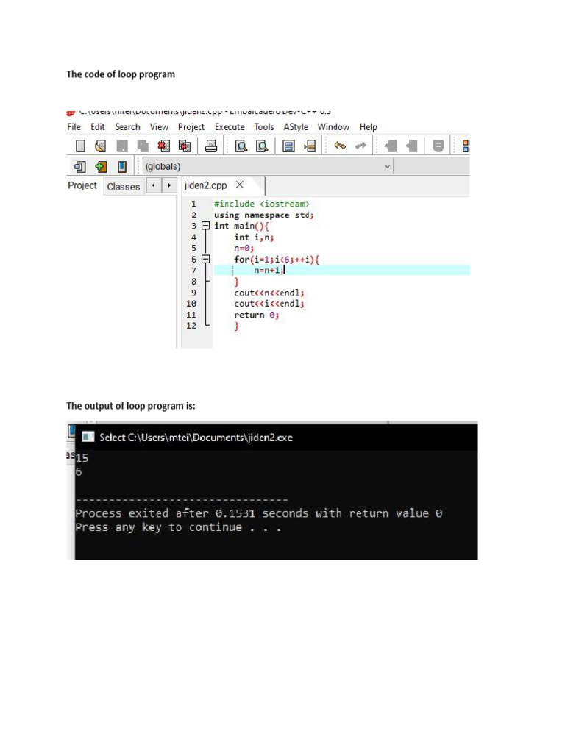The image size is (565, 753).
Task: Open the Window menu
Action: coord(333,126)
